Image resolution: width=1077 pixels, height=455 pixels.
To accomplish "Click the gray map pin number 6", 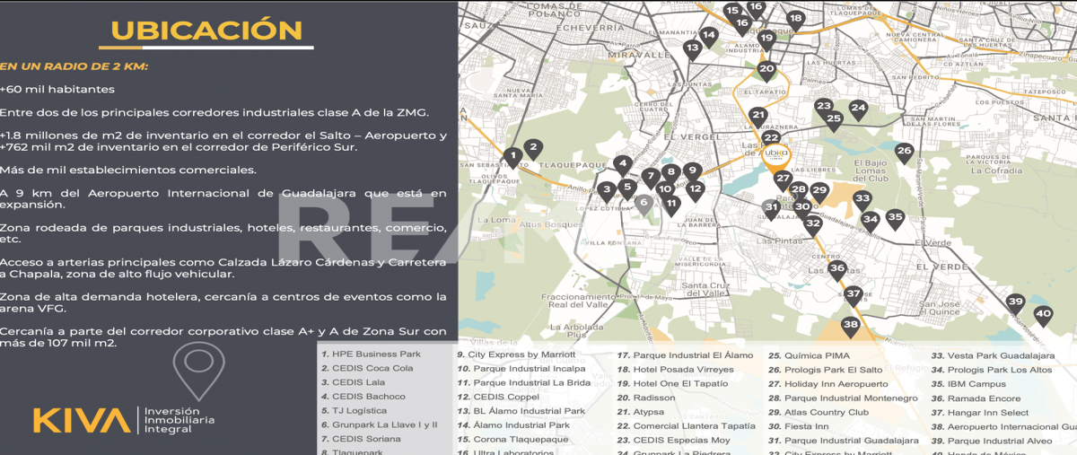I will (643, 206).
